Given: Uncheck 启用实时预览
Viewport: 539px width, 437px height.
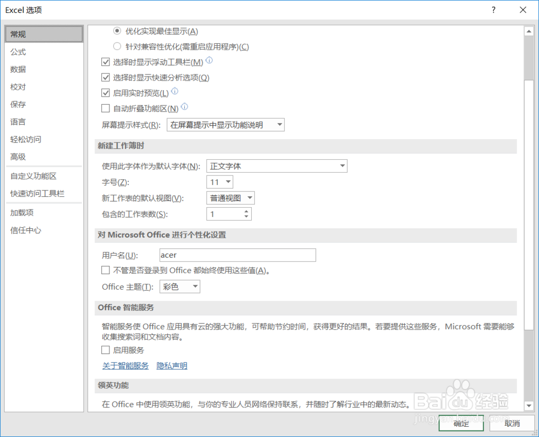Looking at the screenshot, I should (106, 92).
